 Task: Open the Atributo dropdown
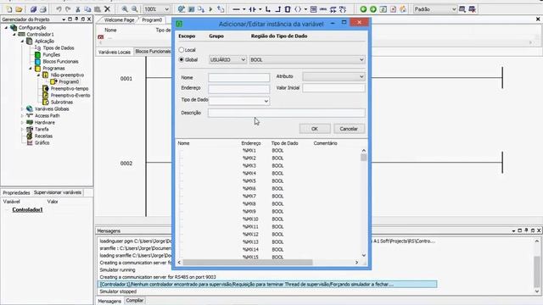tap(333, 76)
